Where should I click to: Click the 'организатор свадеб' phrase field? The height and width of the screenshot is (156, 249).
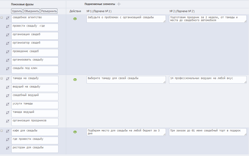pyautogui.click(x=35, y=44)
